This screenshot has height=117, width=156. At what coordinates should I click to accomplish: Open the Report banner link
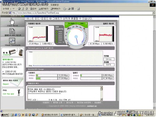12,82
